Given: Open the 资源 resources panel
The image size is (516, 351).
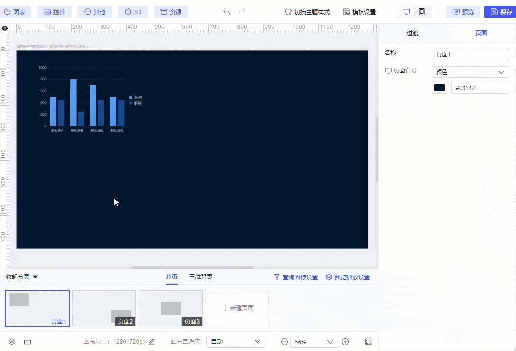Looking at the screenshot, I should point(171,11).
